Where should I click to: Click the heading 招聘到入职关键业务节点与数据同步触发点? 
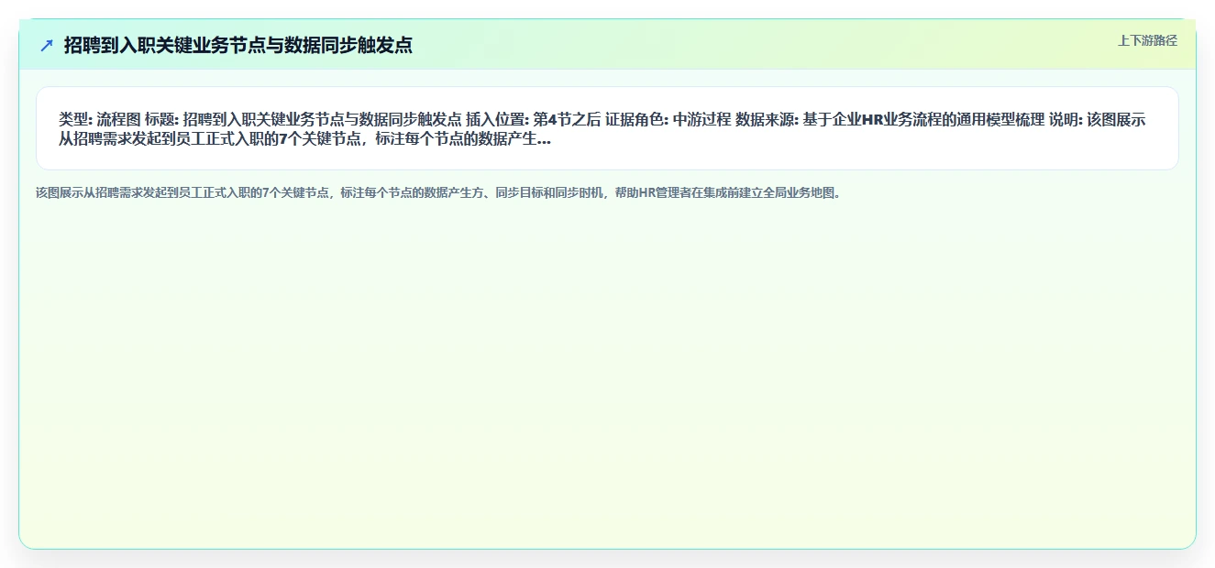tap(237, 45)
